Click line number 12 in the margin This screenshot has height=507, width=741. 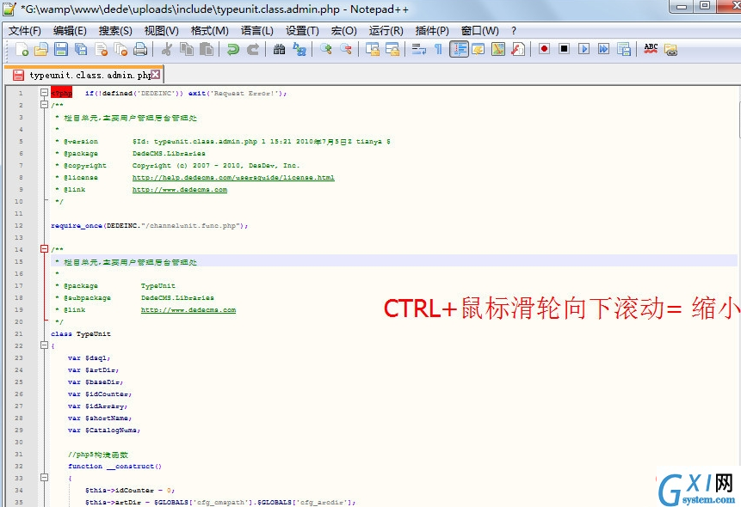tap(18, 226)
